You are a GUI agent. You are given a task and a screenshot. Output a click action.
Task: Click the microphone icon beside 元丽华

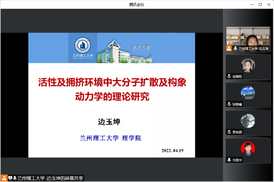tap(229, 160)
